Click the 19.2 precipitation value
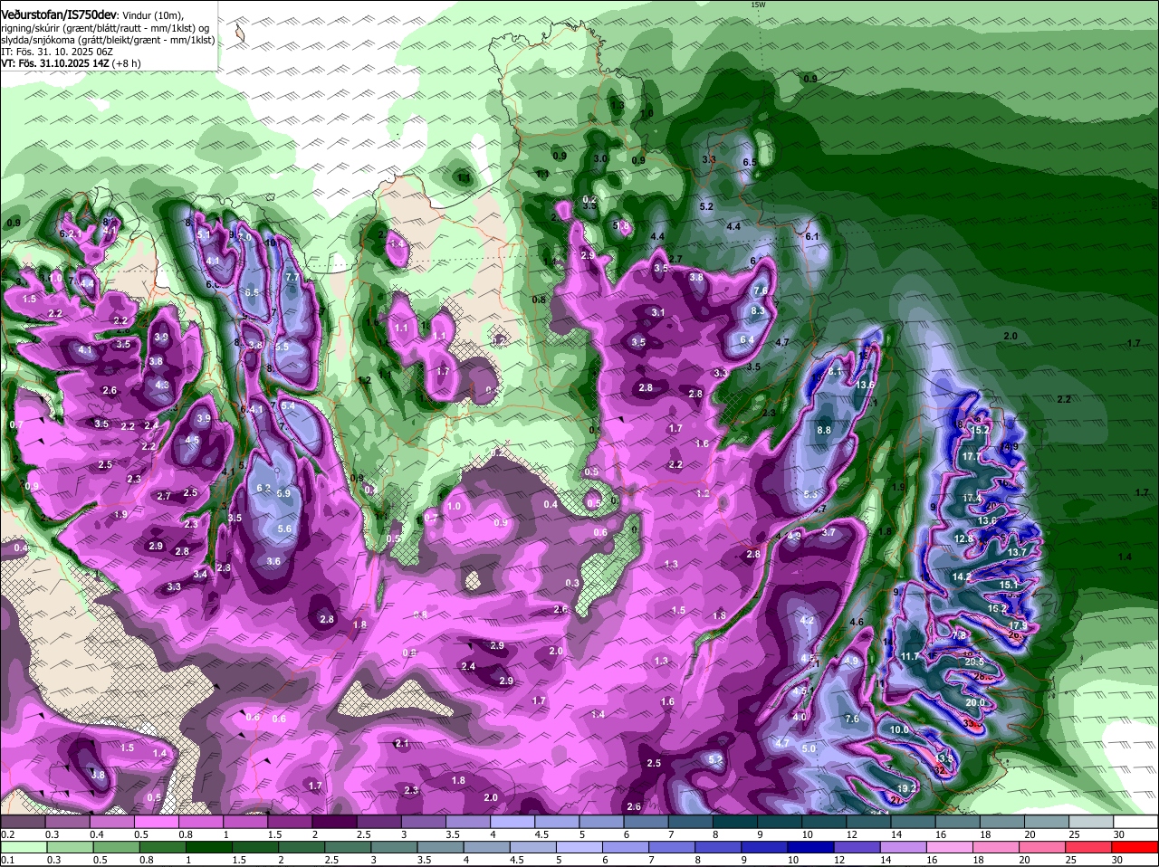Image resolution: width=1159 pixels, height=867 pixels. pos(908,788)
